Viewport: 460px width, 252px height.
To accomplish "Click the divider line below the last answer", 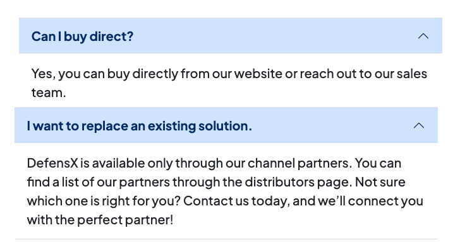I will [226, 239].
